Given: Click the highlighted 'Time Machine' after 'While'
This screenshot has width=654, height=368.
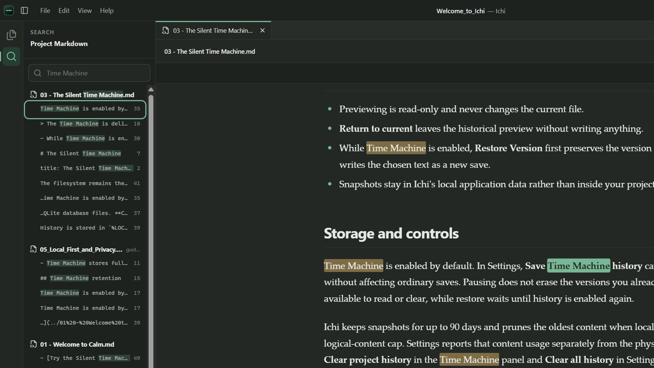Looking at the screenshot, I should click(x=396, y=148).
